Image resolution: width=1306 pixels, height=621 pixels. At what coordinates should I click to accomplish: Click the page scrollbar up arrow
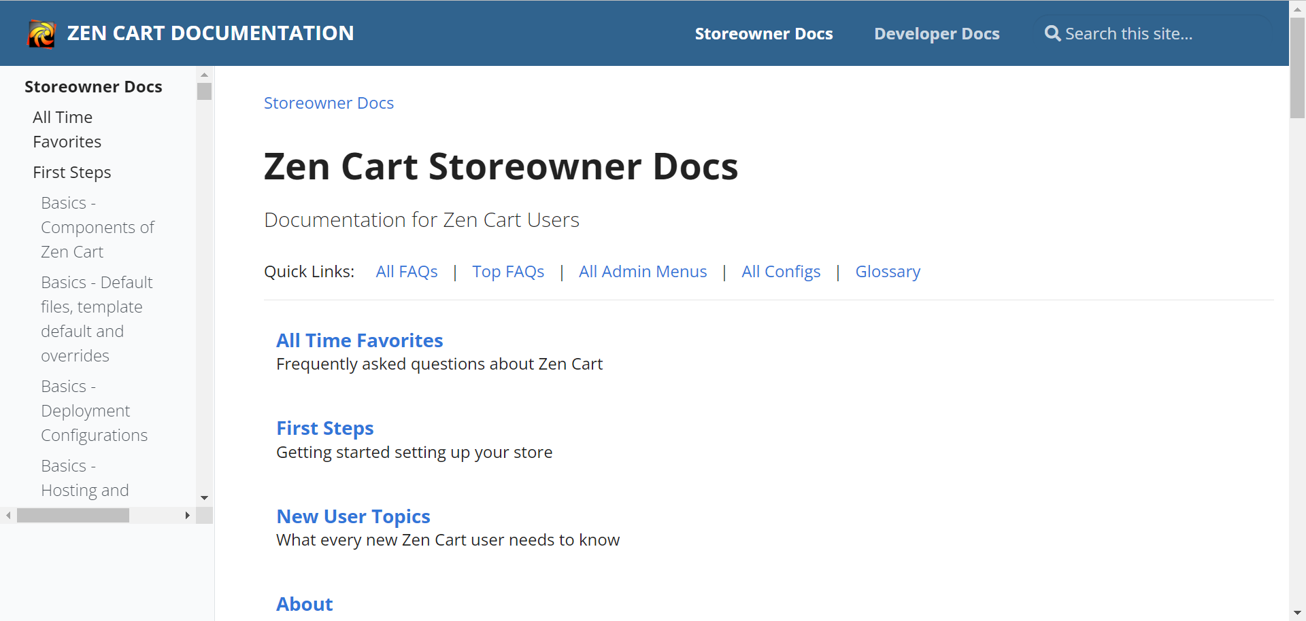1297,8
